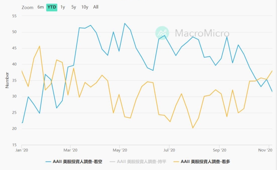Set zoom range to 10y
This screenshot has height=170, width=277.
pos(85,7)
